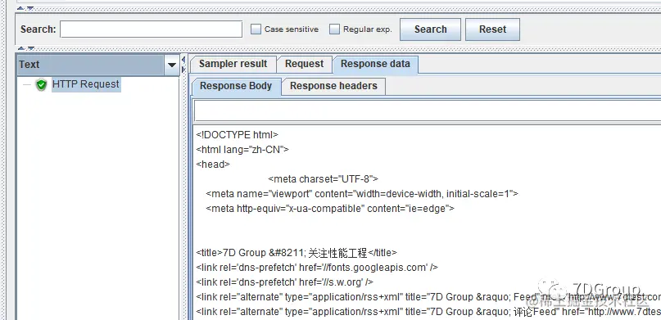Click the 'Search:' label
661x320 pixels.
[38, 29]
